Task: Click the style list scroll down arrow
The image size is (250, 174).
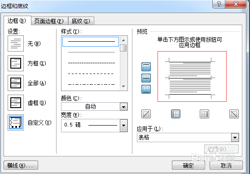Action: pos(123,87)
